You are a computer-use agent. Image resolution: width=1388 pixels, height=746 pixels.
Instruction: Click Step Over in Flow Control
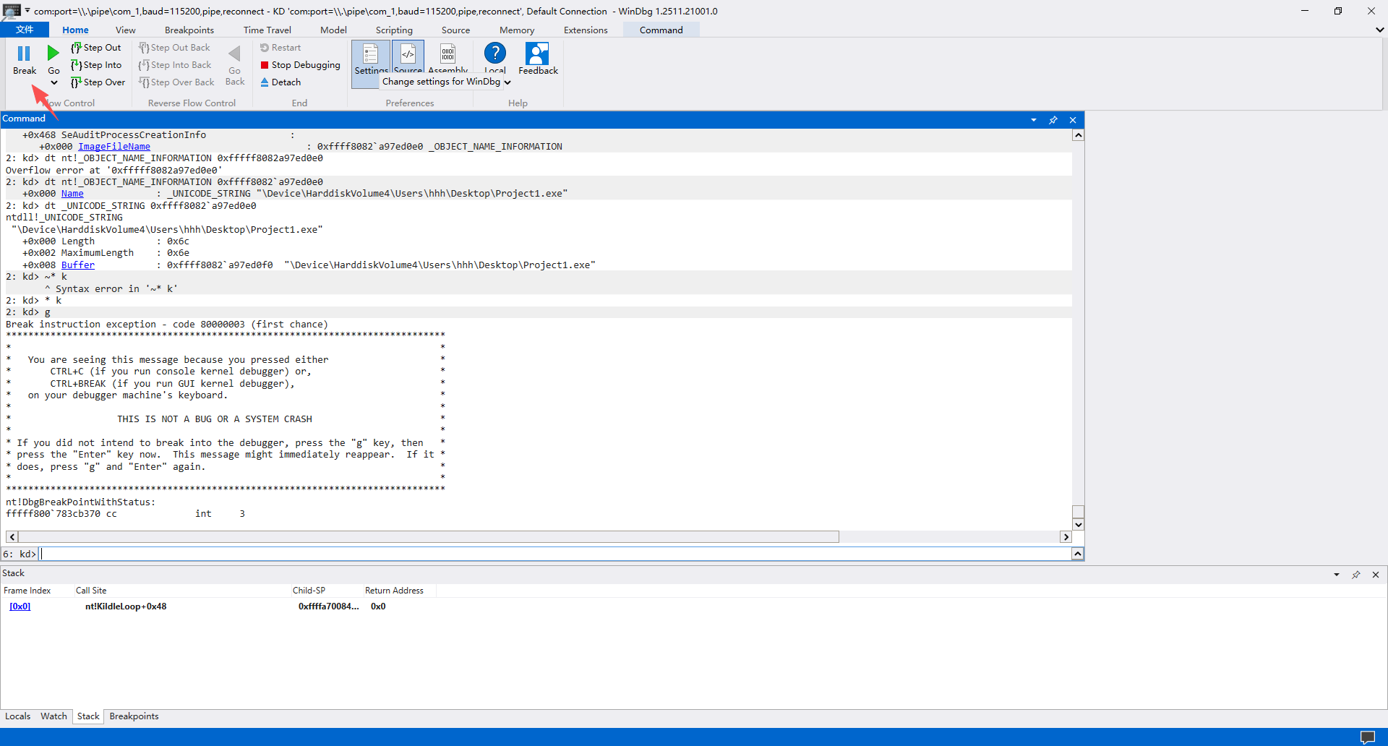pyautogui.click(x=98, y=82)
